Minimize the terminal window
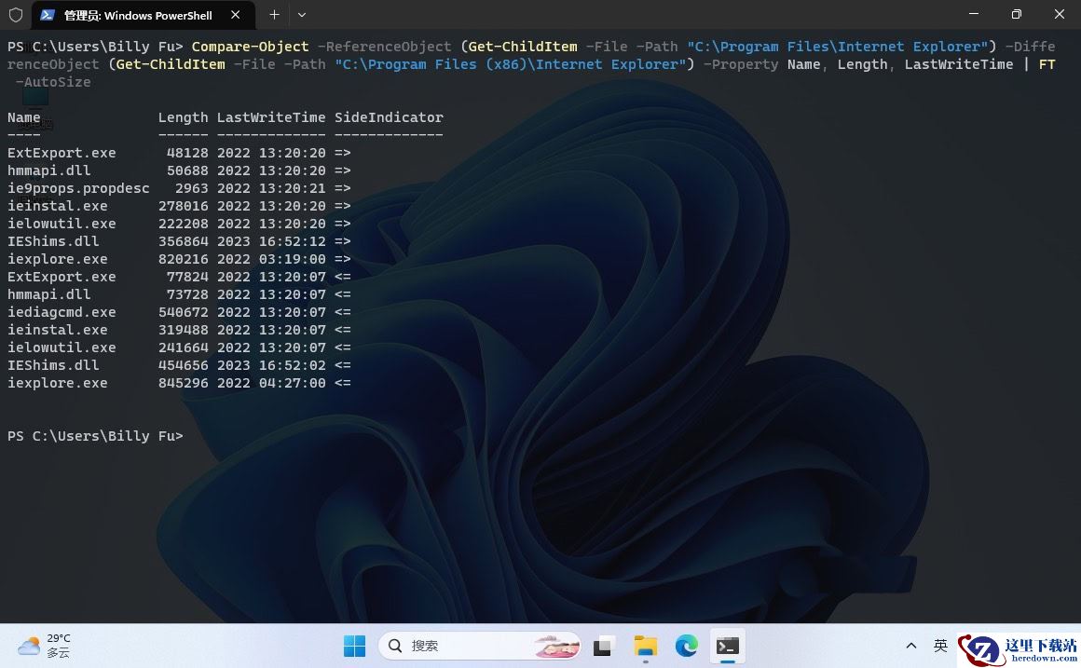Image resolution: width=1081 pixels, height=668 pixels. [974, 14]
